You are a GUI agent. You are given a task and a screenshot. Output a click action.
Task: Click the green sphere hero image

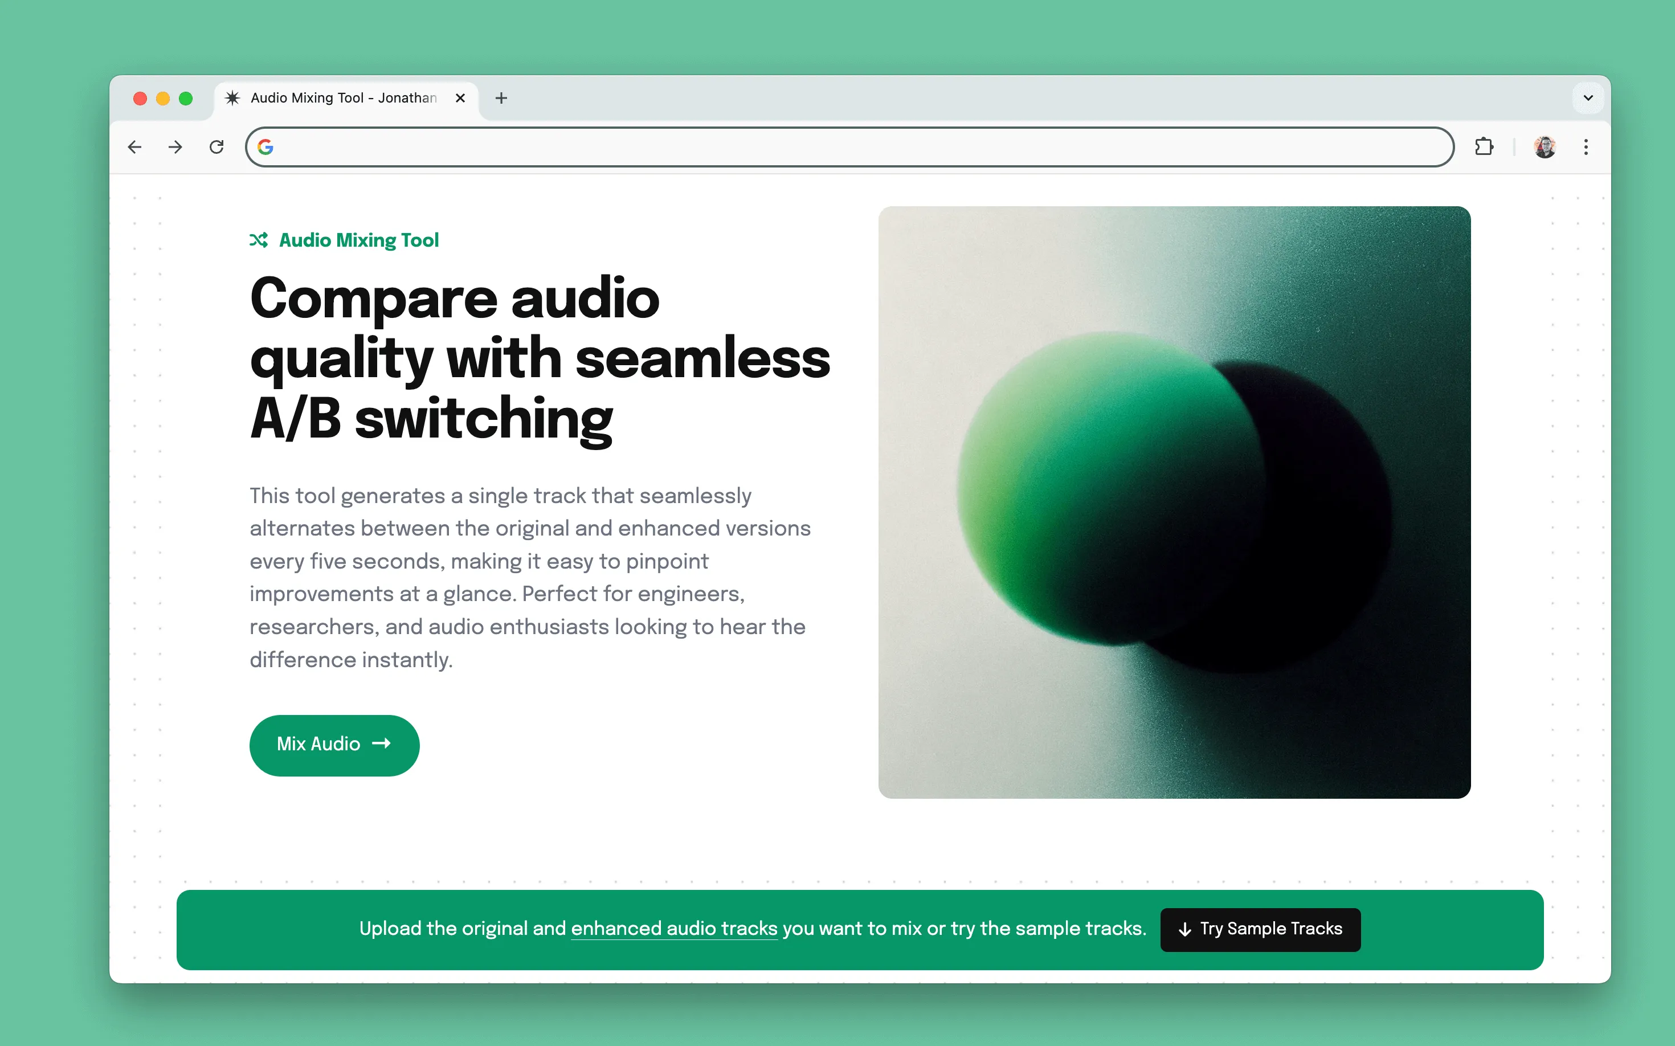coord(1174,502)
